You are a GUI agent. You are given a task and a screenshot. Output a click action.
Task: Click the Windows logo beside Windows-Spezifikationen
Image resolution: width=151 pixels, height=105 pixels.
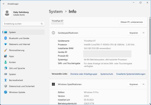(53, 84)
